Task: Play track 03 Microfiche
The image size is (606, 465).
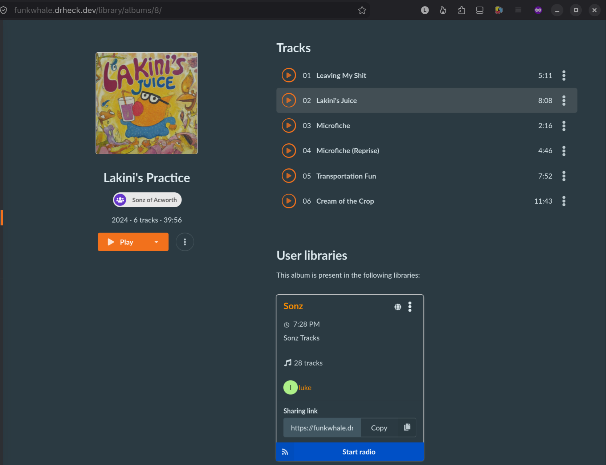Action: click(289, 126)
